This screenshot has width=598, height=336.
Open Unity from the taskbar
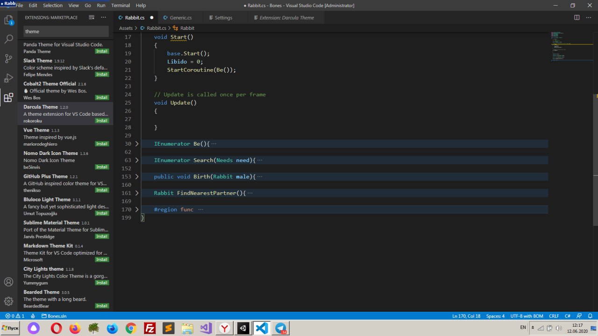coord(243,328)
